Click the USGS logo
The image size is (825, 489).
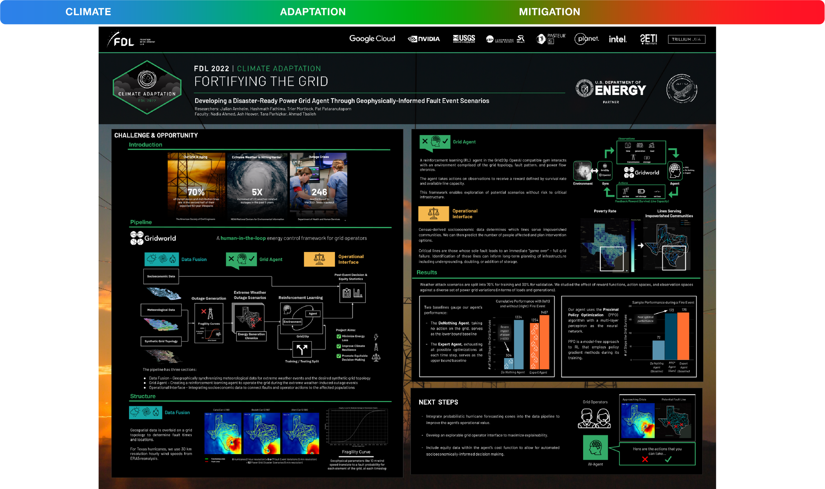click(x=464, y=39)
